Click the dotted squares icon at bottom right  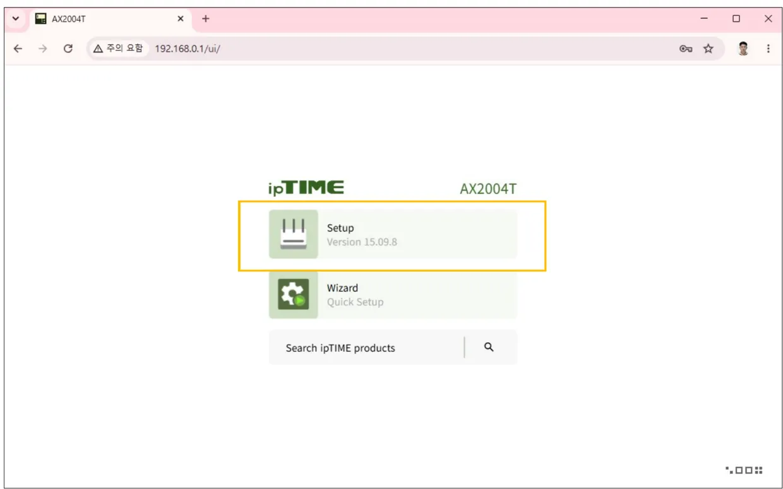[x=744, y=470]
